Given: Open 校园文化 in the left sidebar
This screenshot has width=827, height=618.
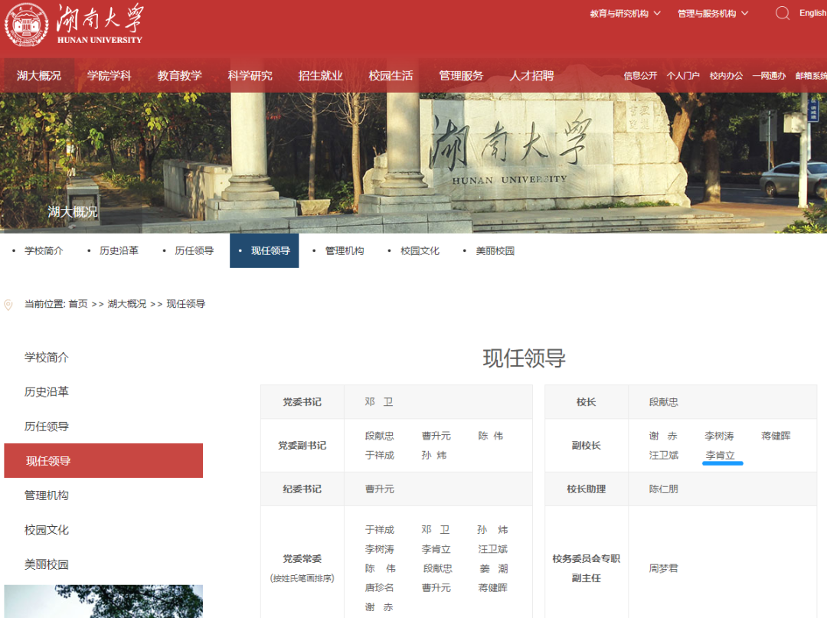Looking at the screenshot, I should [x=47, y=530].
